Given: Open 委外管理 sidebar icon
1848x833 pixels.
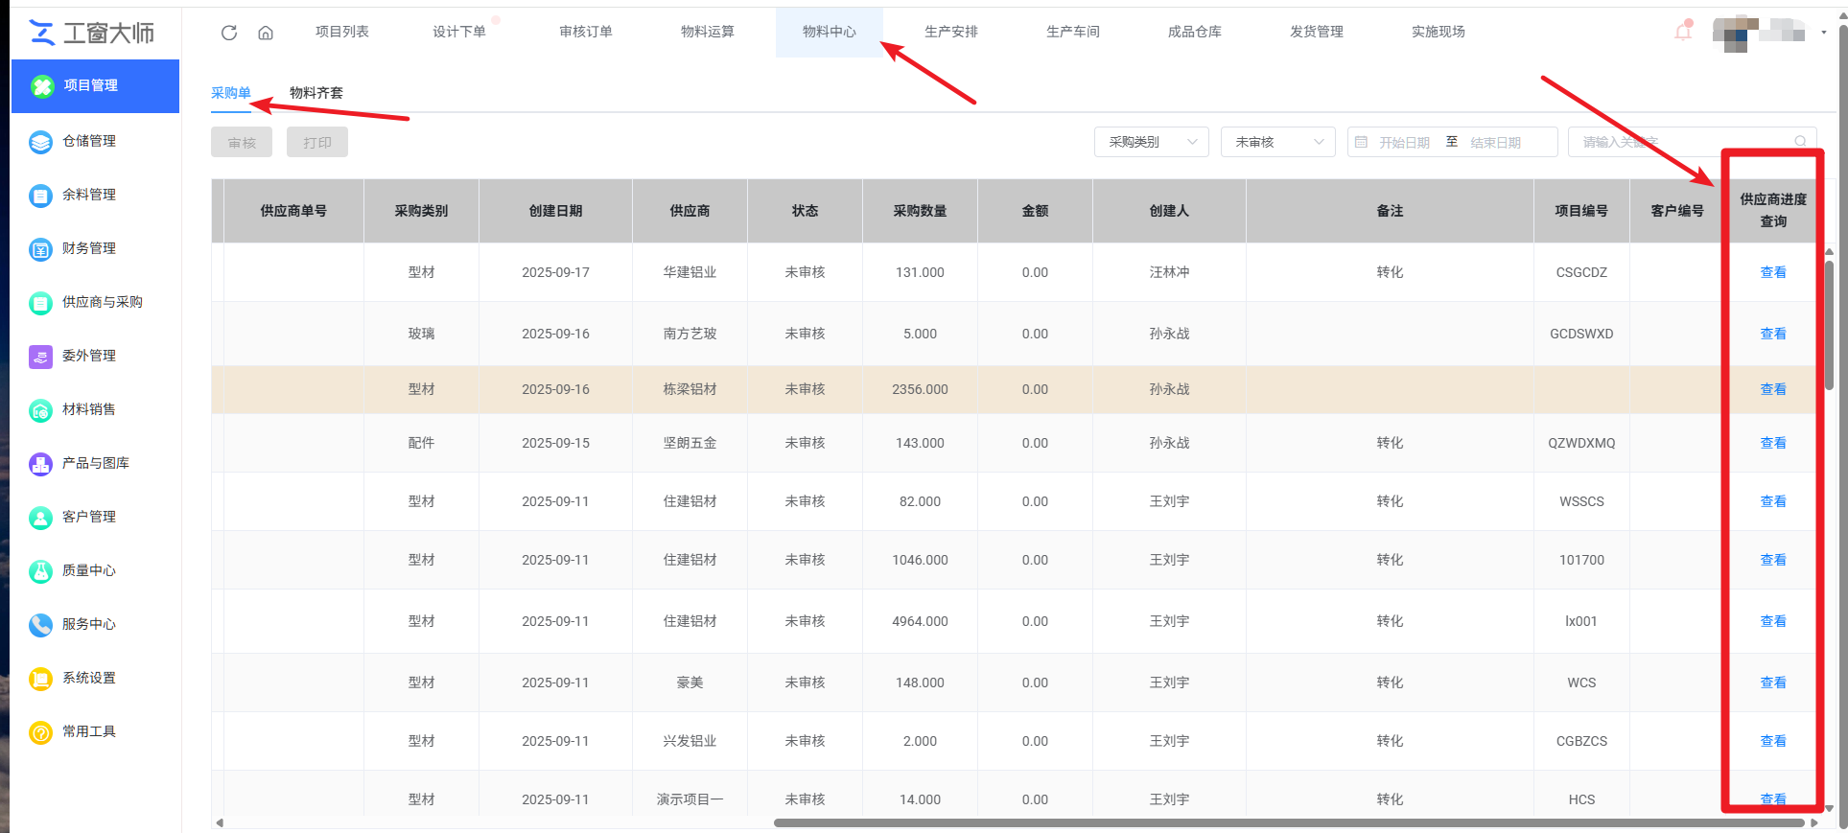Looking at the screenshot, I should point(40,357).
